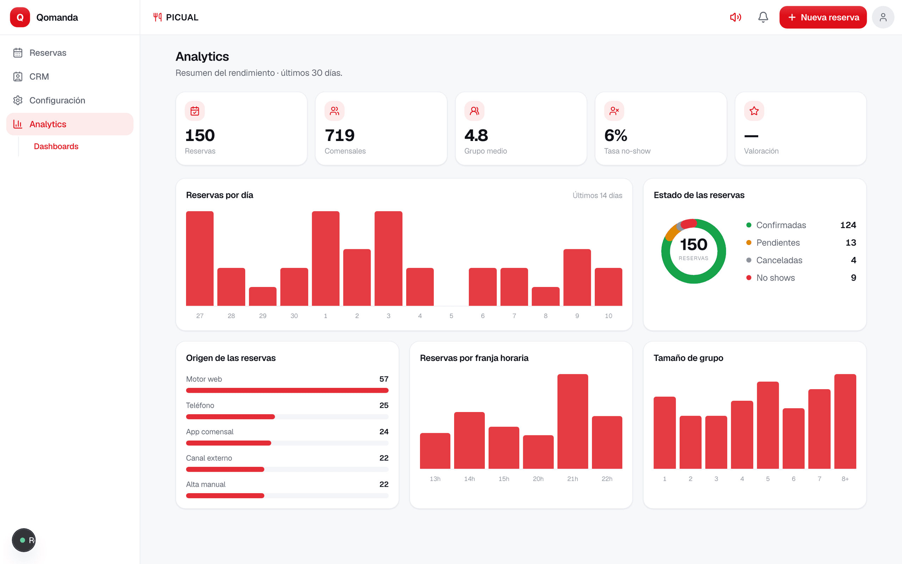
Task: Click the 5 bar in Tamaño de grupo
Action: coord(767,425)
